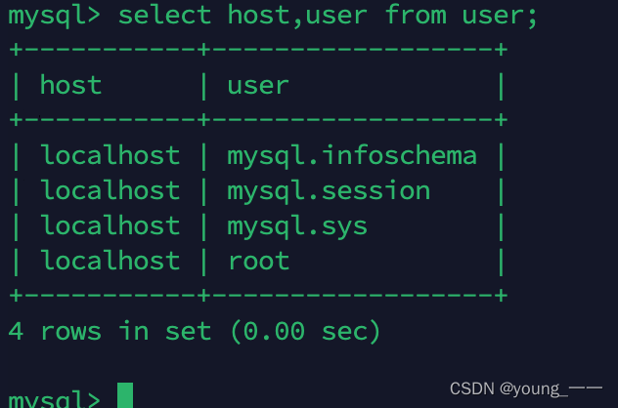Click the select query command text

(x=328, y=16)
